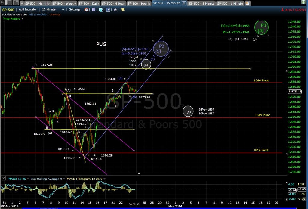Click the green P3 [5] circle annotation
The width and height of the screenshot is (308, 209).
[261, 28]
